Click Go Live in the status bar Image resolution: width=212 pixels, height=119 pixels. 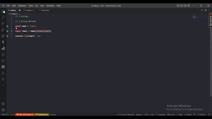171,114
